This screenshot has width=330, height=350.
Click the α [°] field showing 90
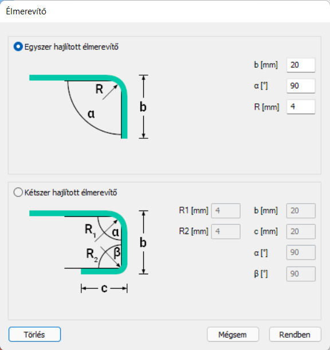click(301, 85)
